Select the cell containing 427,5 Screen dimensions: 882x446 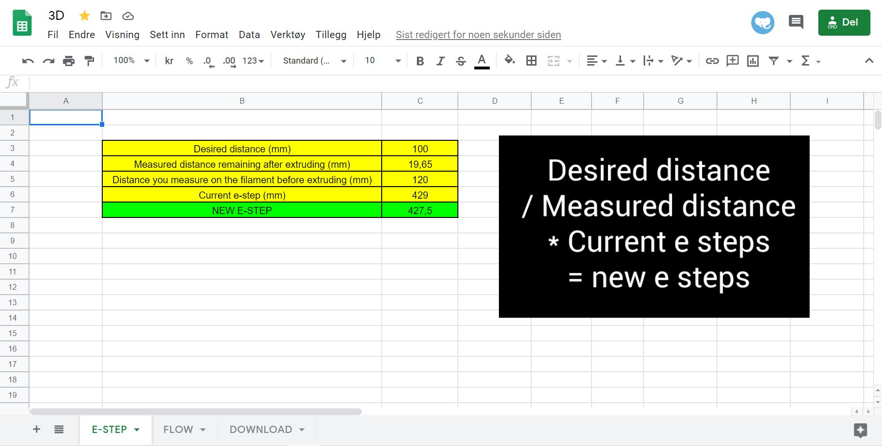click(420, 210)
